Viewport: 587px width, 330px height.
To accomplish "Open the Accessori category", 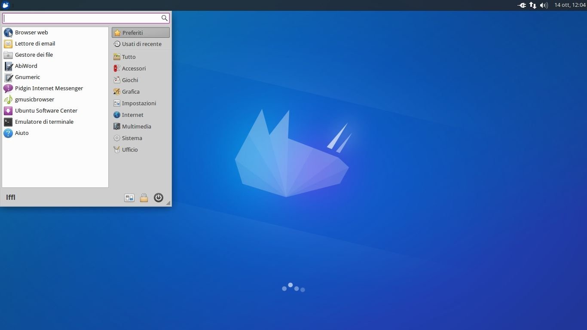I will pyautogui.click(x=133, y=69).
